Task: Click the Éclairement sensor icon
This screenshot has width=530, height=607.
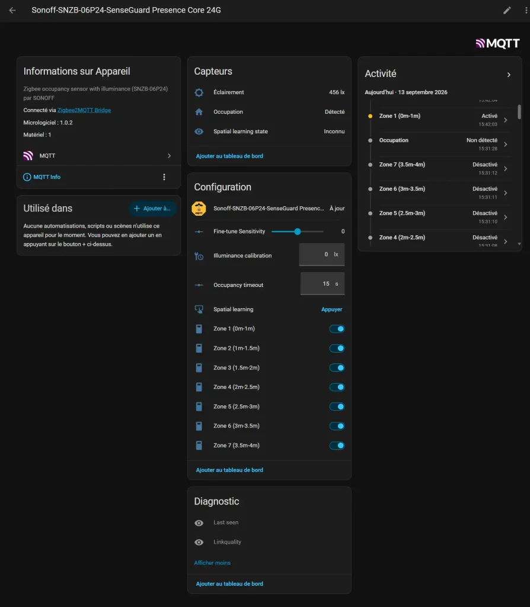Action: point(199,92)
